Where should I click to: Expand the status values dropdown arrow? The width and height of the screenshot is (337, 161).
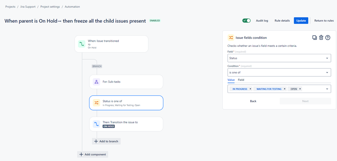(x=327, y=89)
